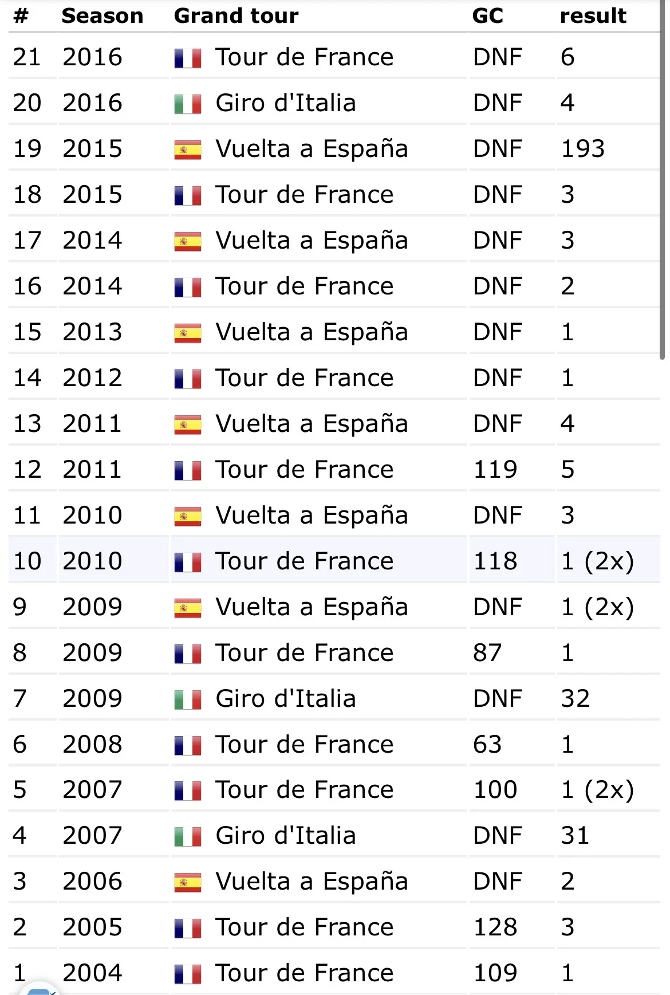Viewport: 670px width, 995px height.
Task: Click the French flag in the highlighted row 10
Action: [188, 562]
